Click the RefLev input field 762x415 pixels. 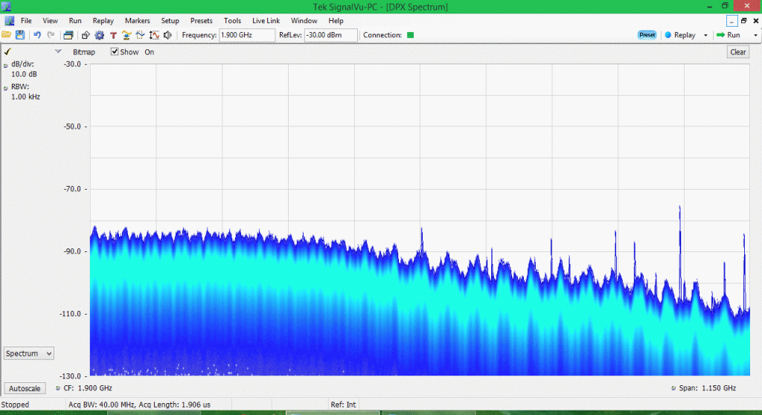click(x=331, y=35)
